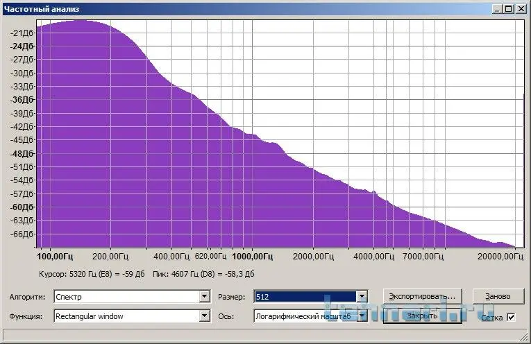The image size is (531, 344).
Task: Click the -66Дб level label
Action: click(x=22, y=234)
